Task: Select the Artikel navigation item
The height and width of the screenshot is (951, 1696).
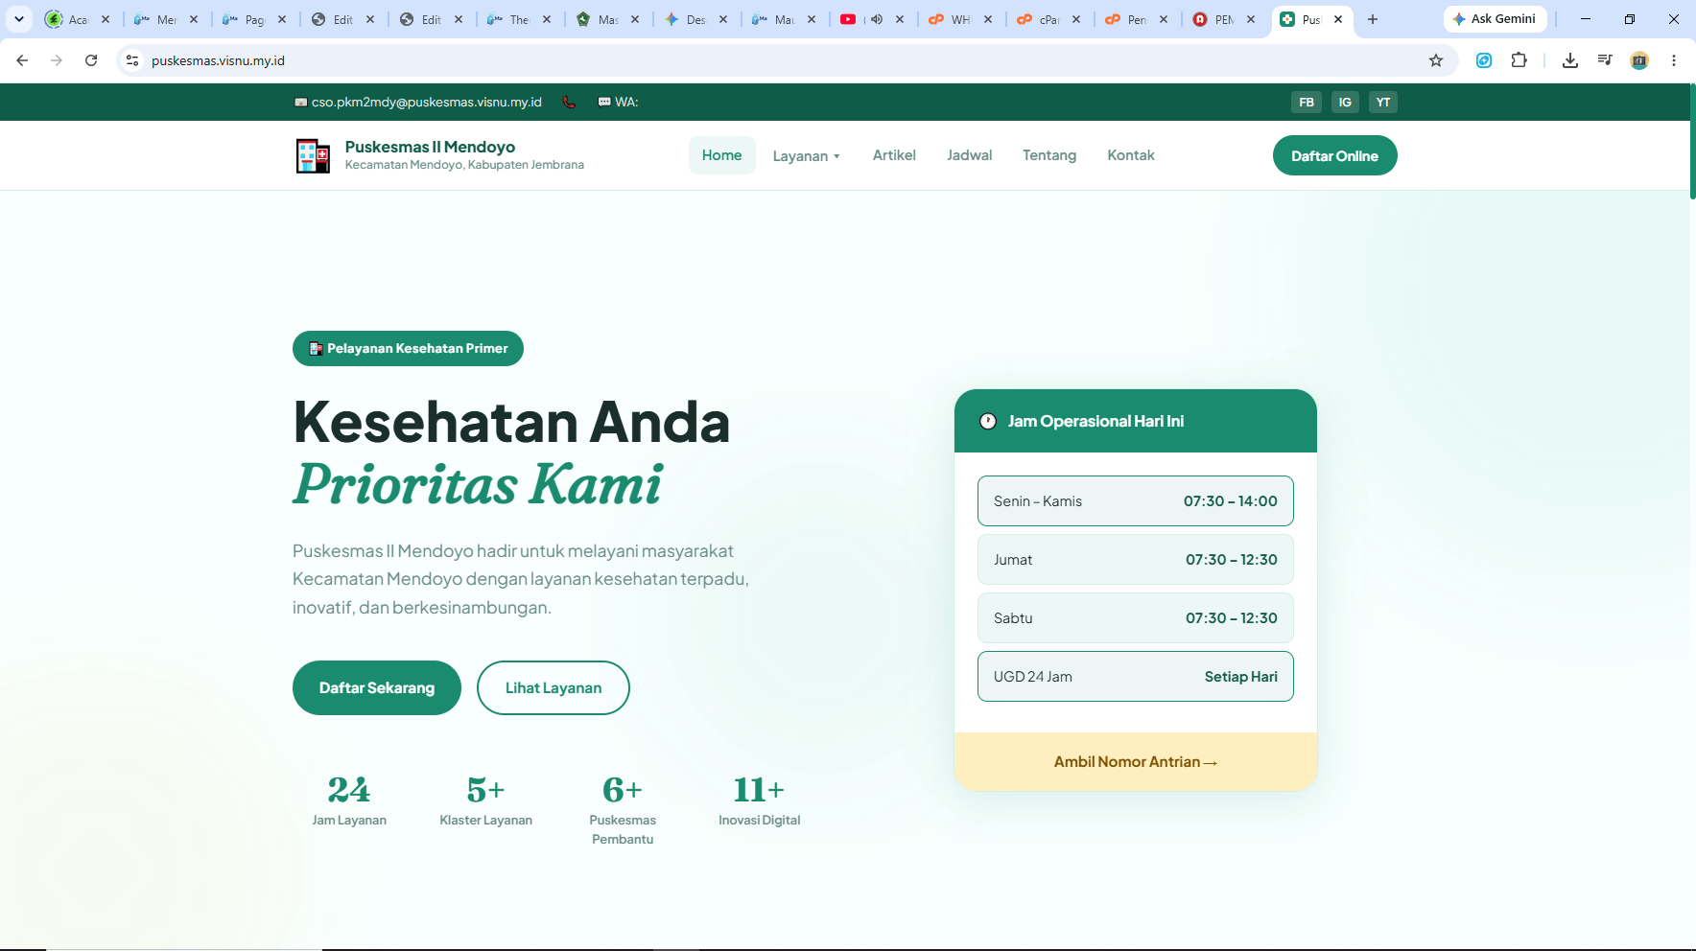Action: (x=894, y=155)
